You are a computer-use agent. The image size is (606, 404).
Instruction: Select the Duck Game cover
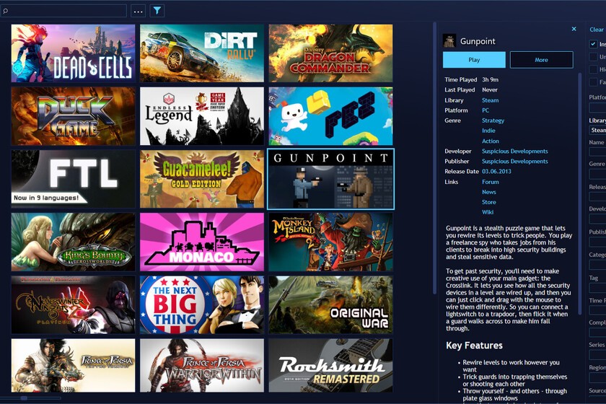point(73,116)
